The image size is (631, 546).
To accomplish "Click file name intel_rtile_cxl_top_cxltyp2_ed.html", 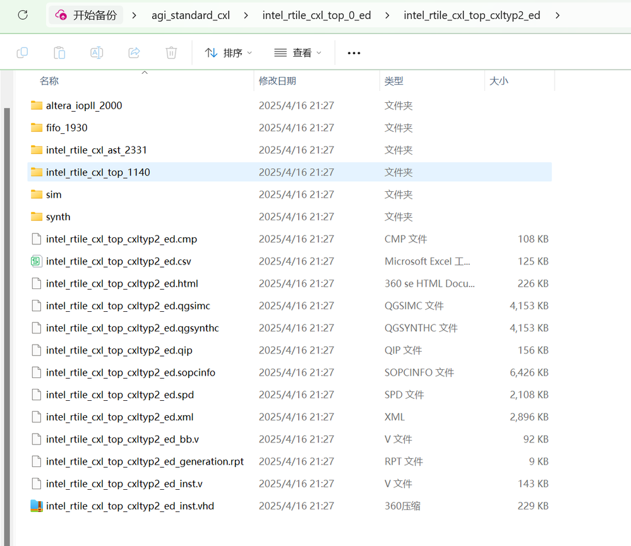I will [122, 284].
